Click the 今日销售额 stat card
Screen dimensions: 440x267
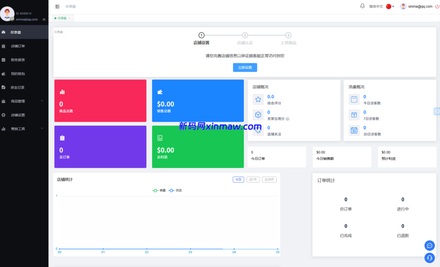point(342,157)
